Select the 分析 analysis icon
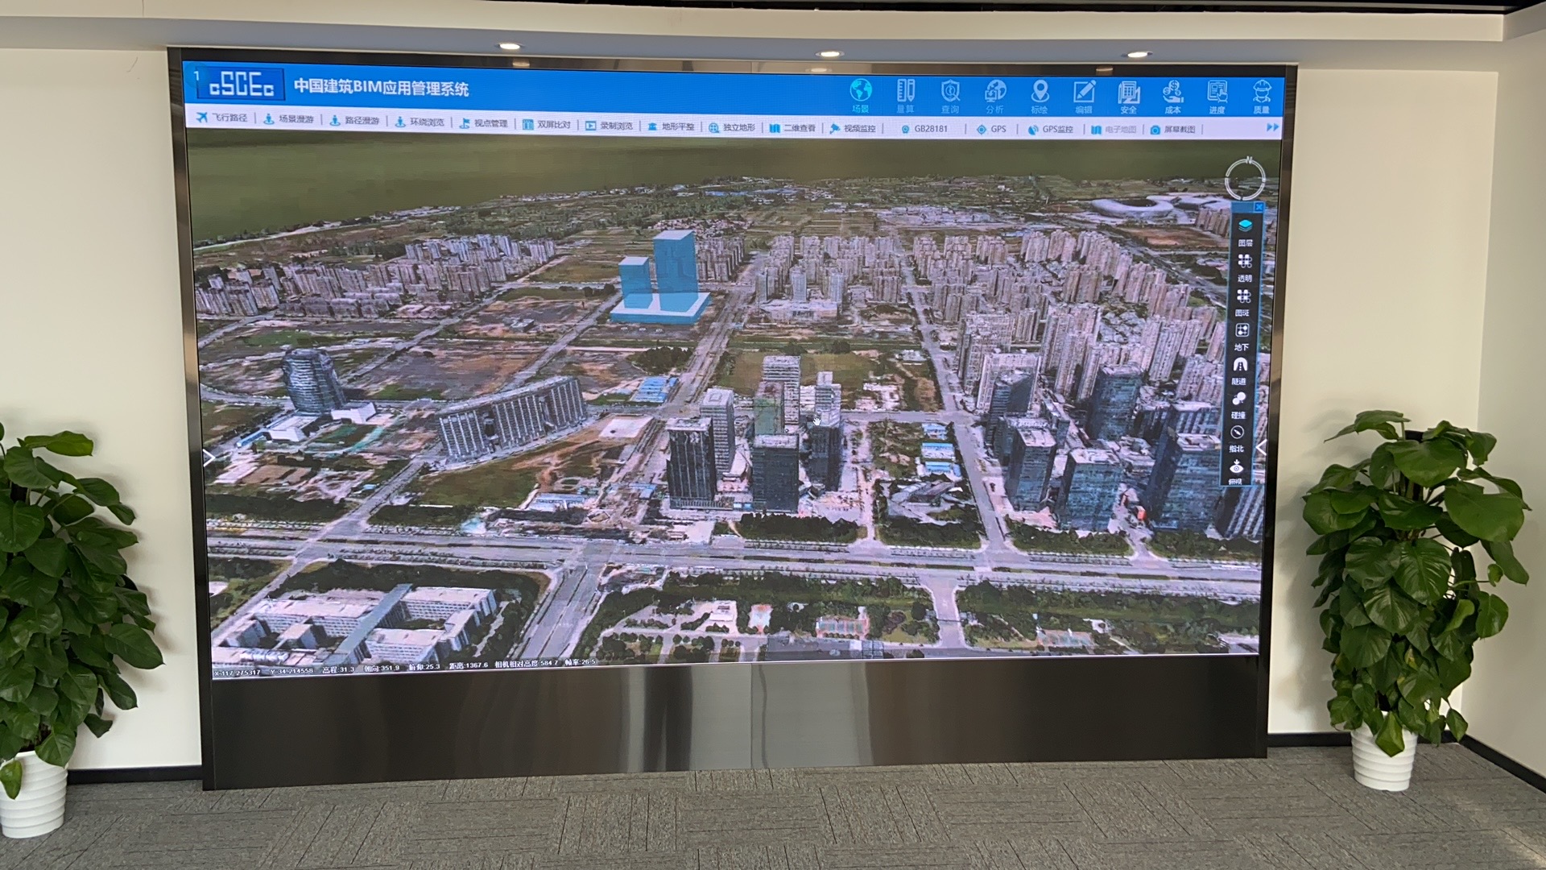 (995, 93)
